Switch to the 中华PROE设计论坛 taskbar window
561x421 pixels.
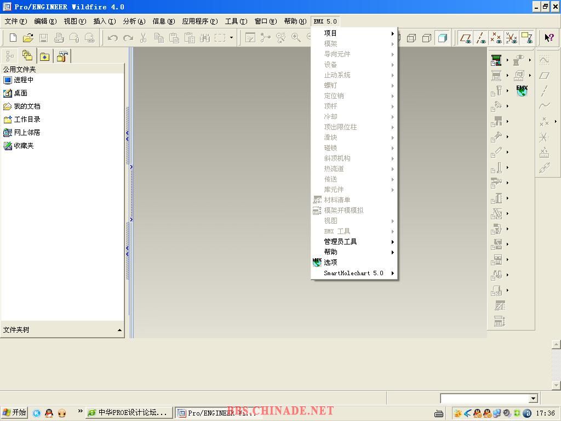click(129, 413)
